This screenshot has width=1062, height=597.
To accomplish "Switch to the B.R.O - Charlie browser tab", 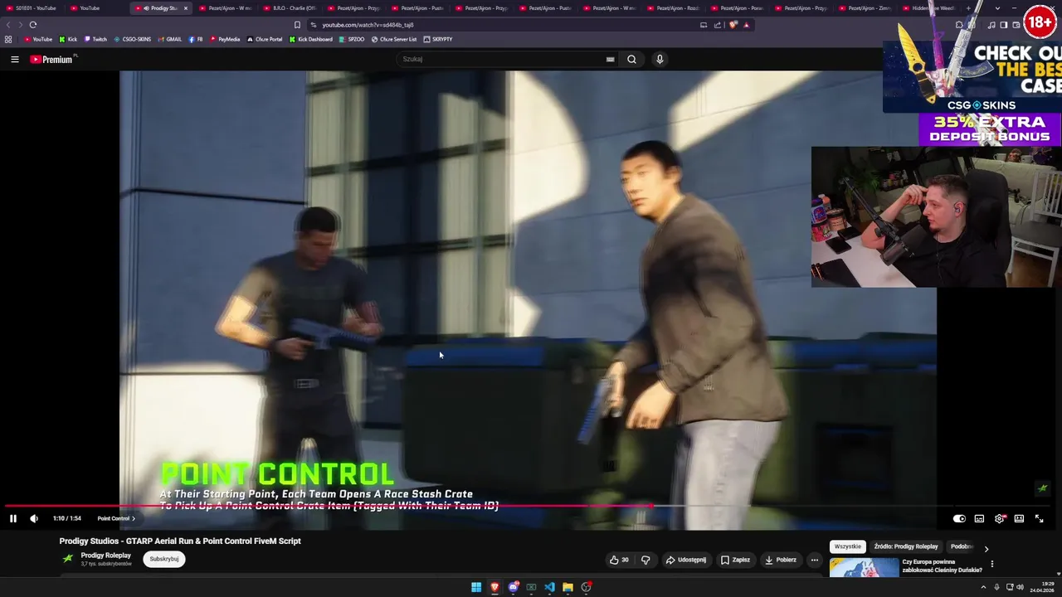I will (291, 8).
